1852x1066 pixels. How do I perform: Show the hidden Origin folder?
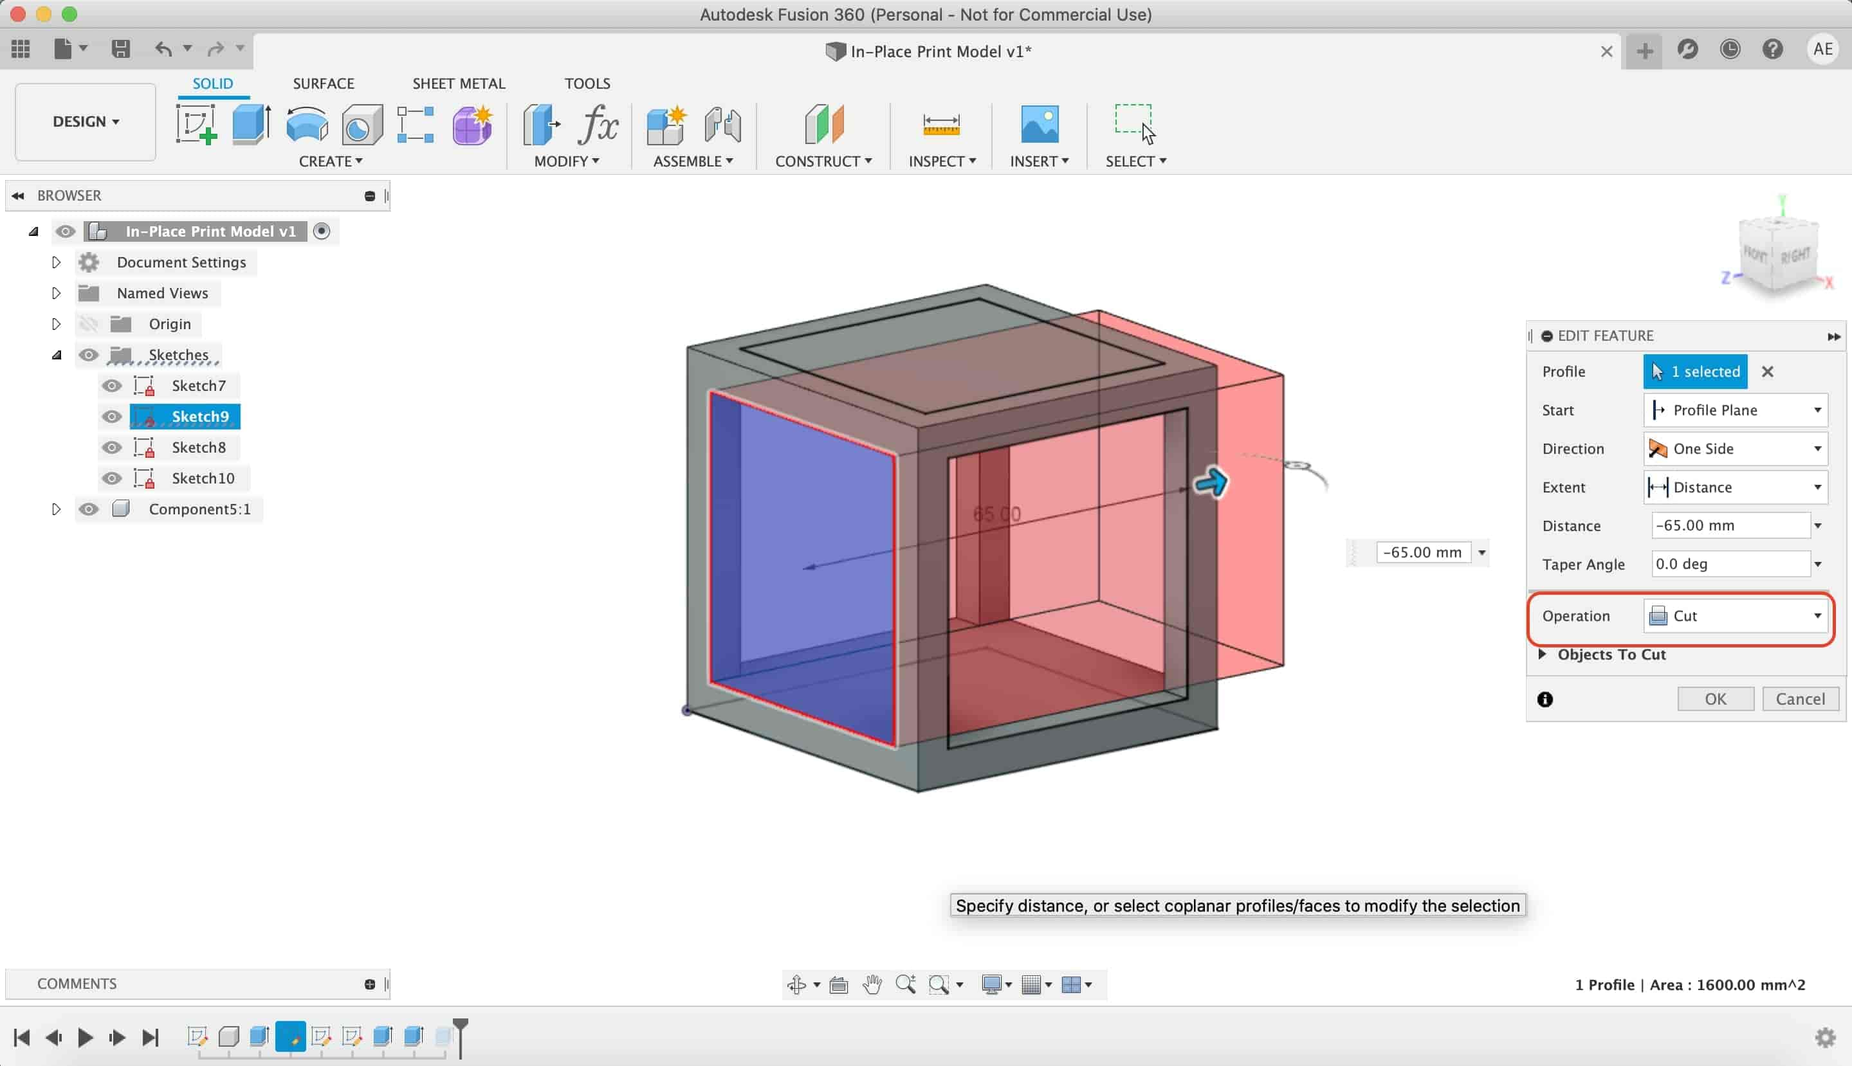click(89, 323)
